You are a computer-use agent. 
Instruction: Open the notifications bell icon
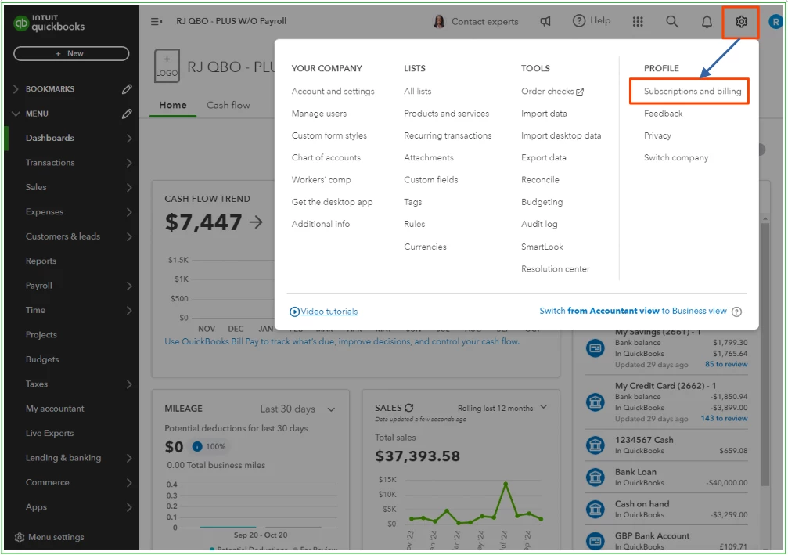tap(707, 22)
